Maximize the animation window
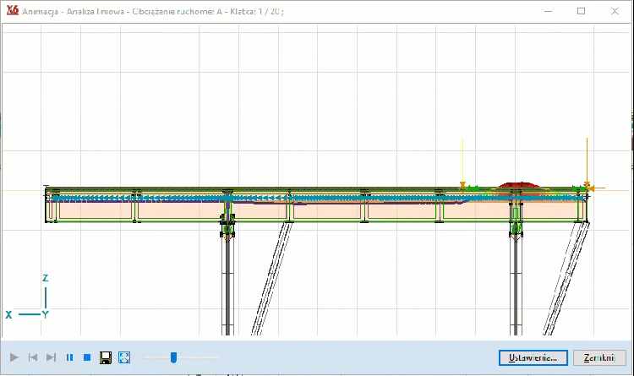The height and width of the screenshot is (376, 634). (x=582, y=11)
